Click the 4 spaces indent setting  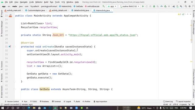point(183,105)
